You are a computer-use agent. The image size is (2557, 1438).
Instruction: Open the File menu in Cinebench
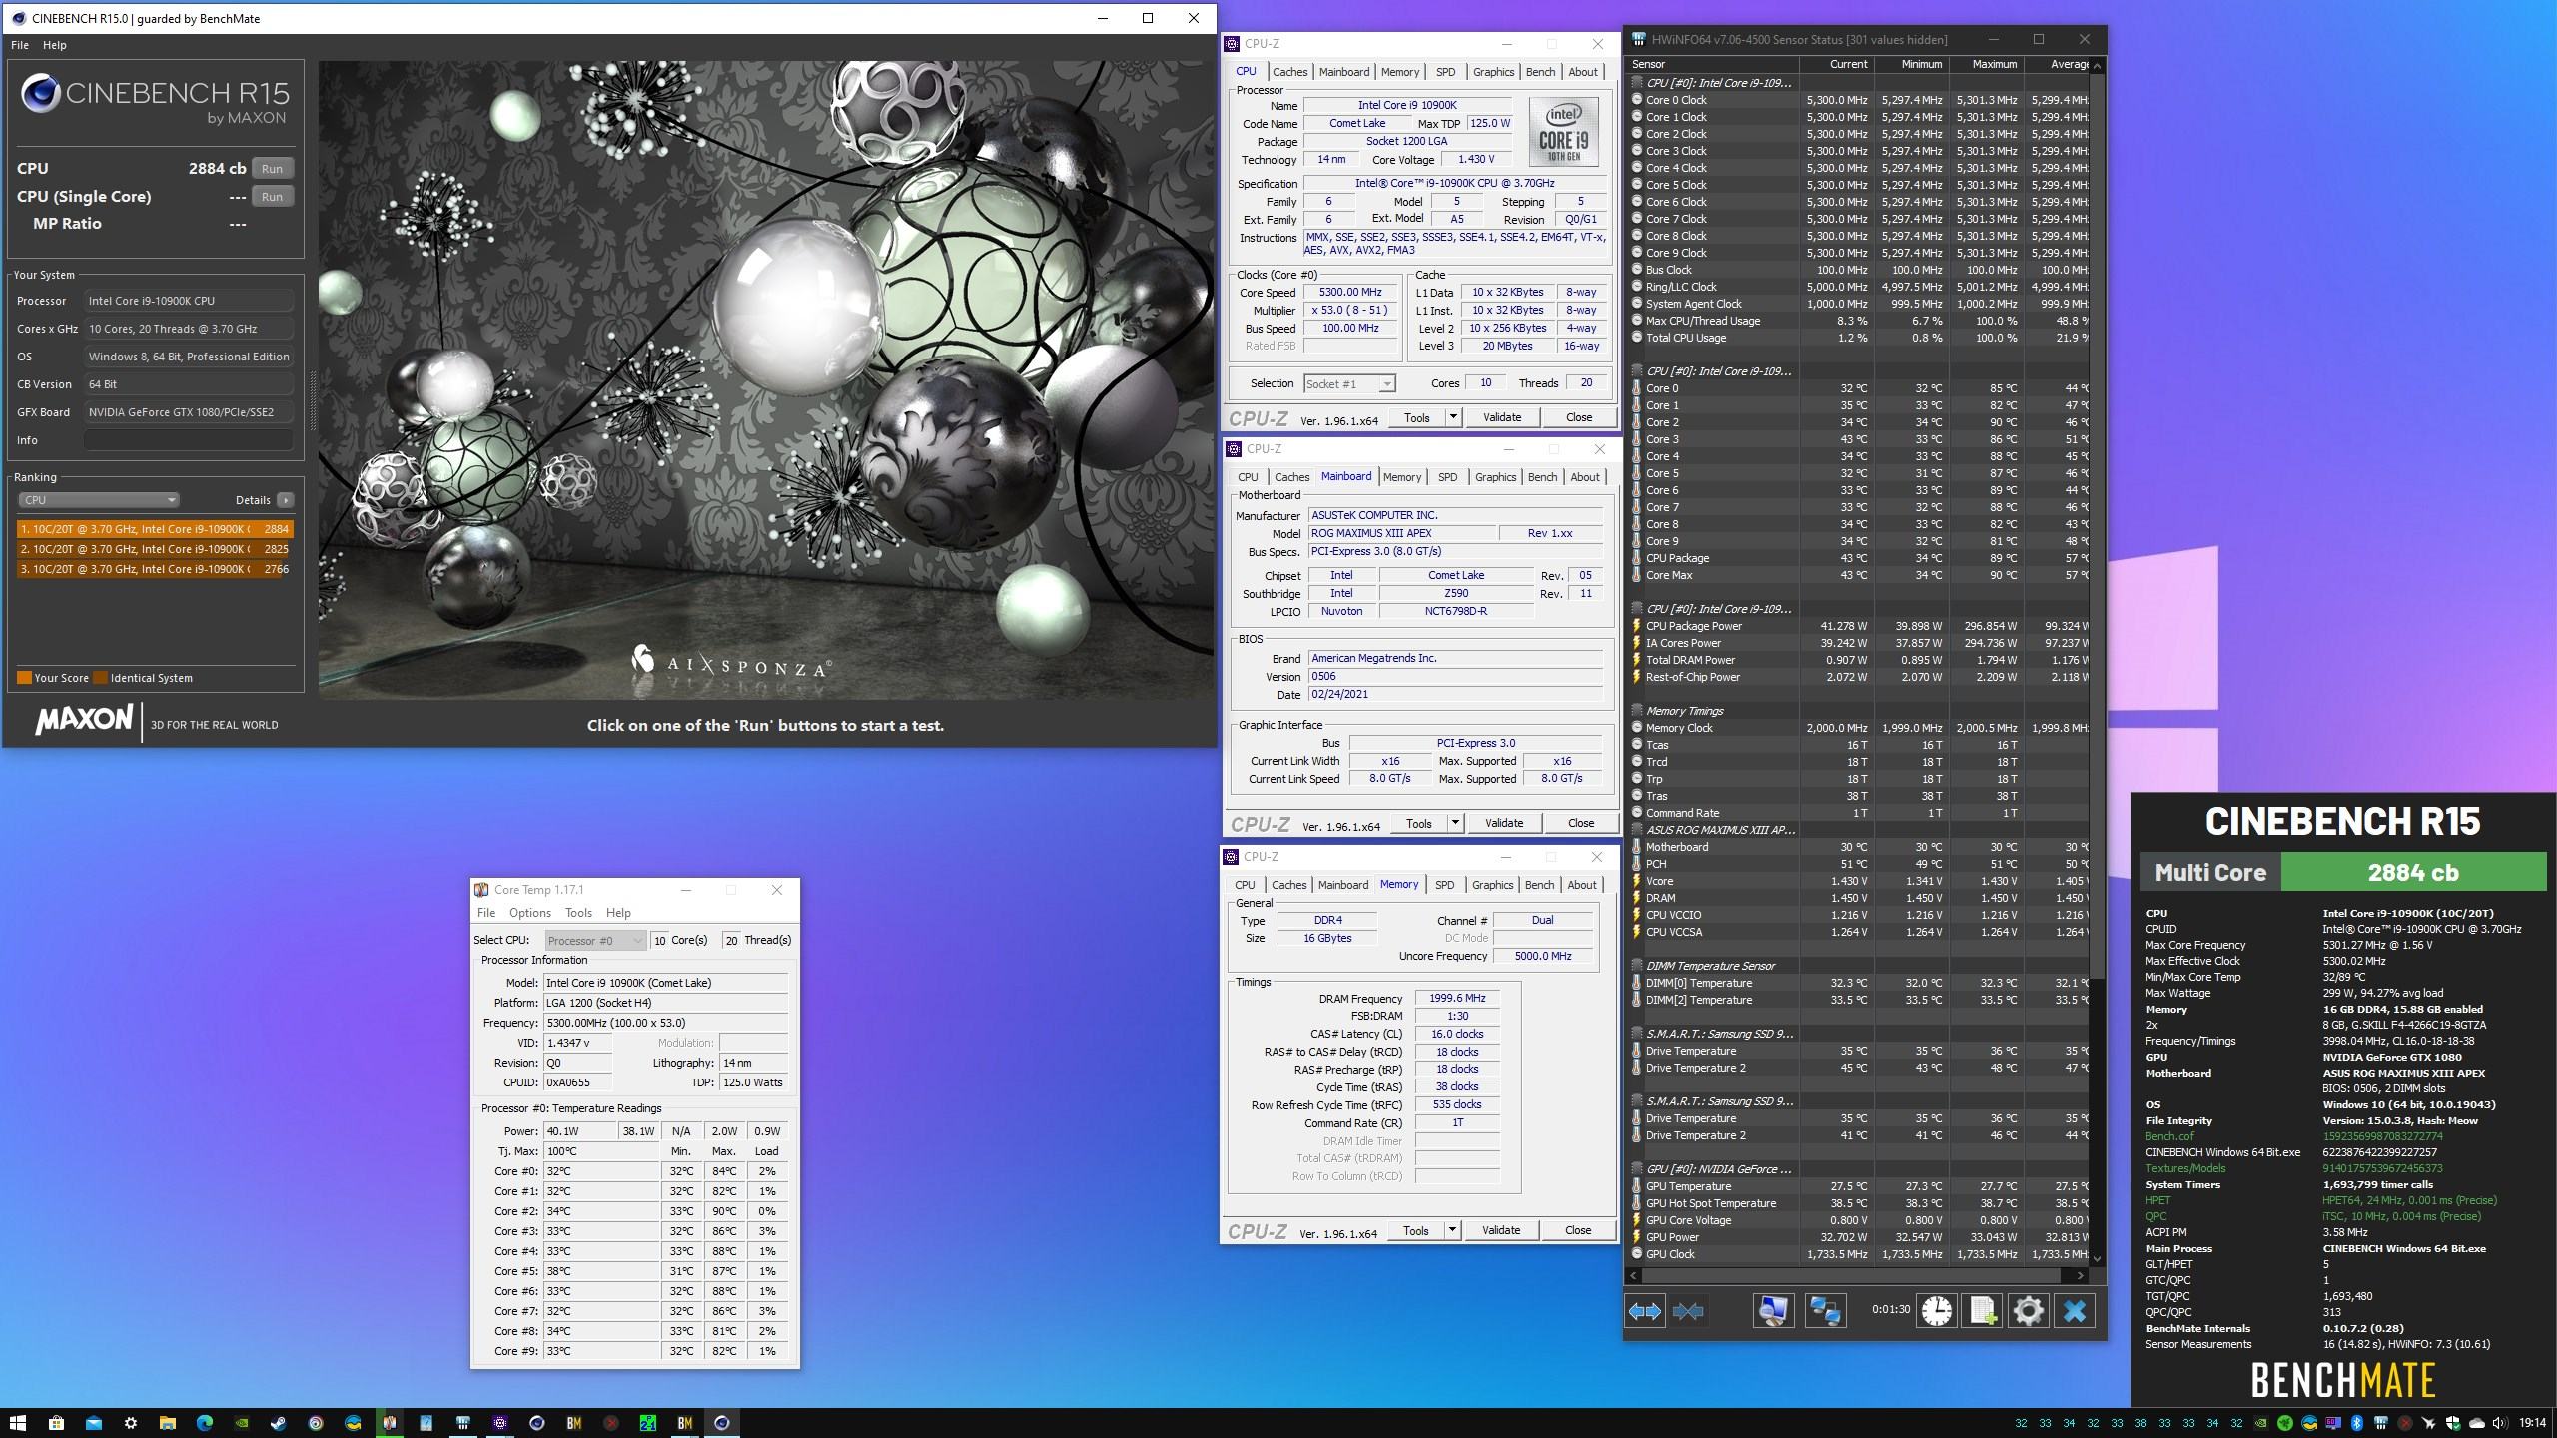click(20, 45)
